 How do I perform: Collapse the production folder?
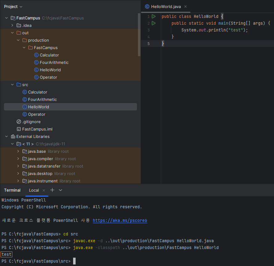(x=18, y=40)
